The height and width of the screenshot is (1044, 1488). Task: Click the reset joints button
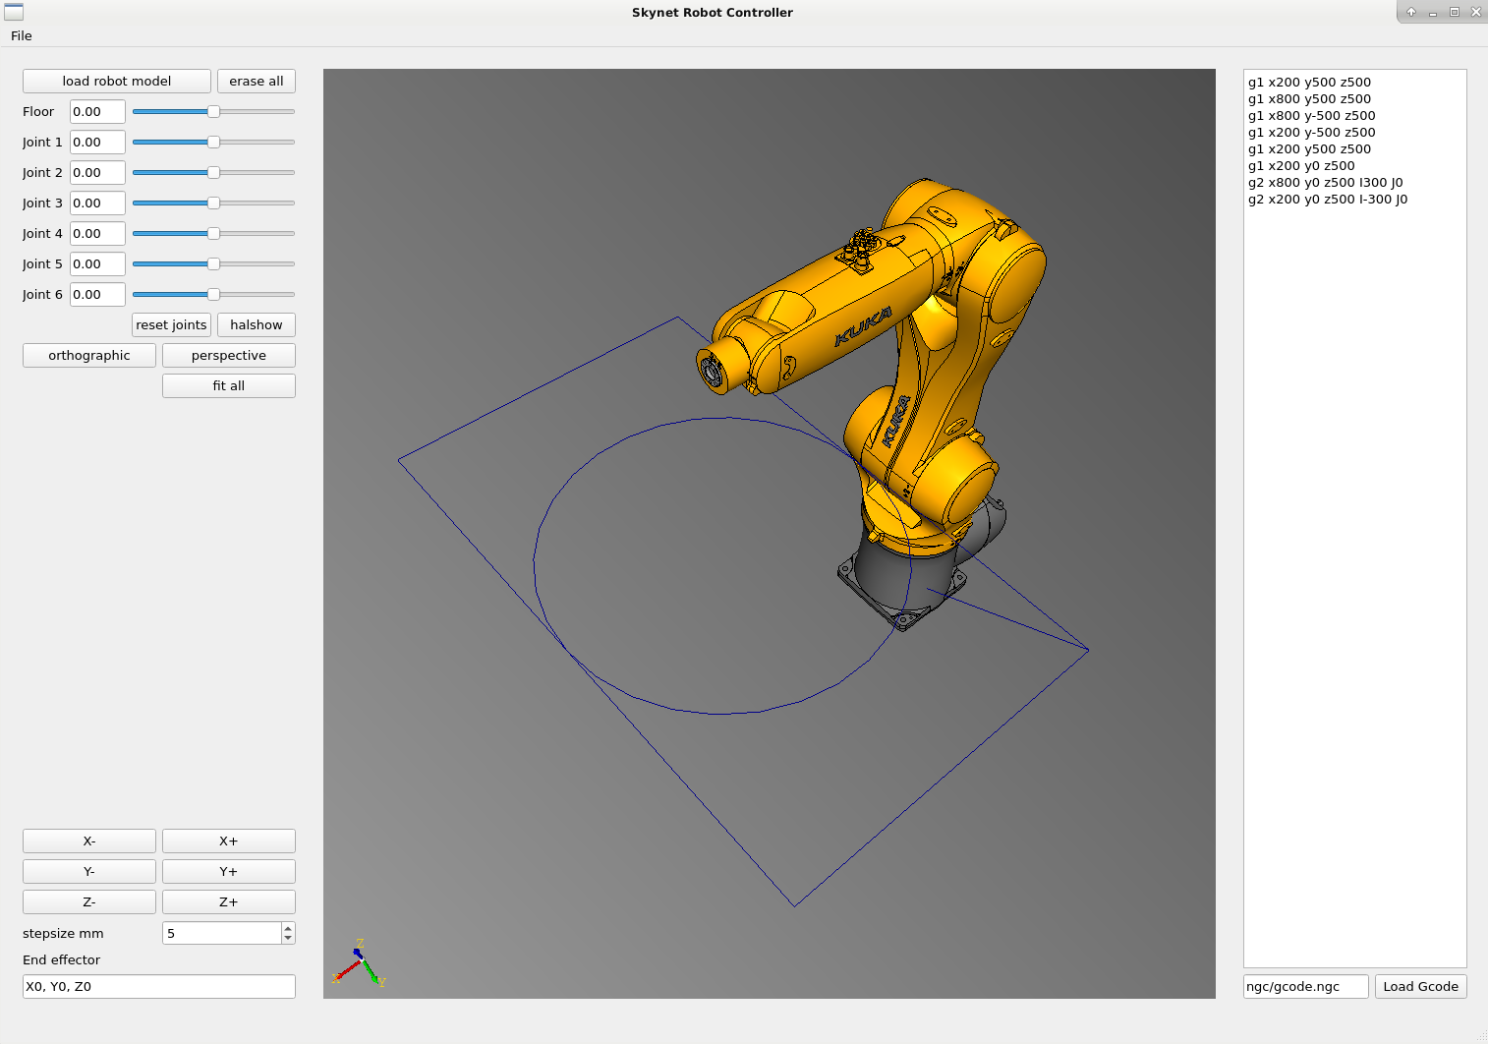pyautogui.click(x=172, y=325)
